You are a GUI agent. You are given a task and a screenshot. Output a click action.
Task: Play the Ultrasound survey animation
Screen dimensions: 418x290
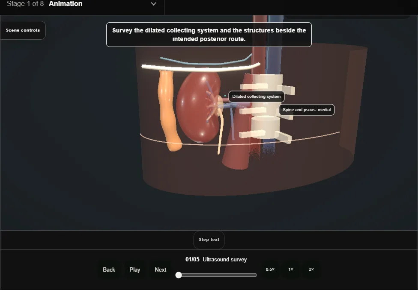(x=135, y=270)
